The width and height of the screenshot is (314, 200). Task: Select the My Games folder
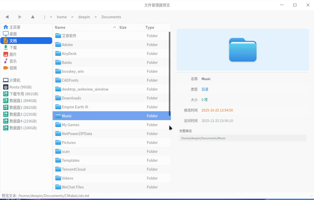click(112, 125)
